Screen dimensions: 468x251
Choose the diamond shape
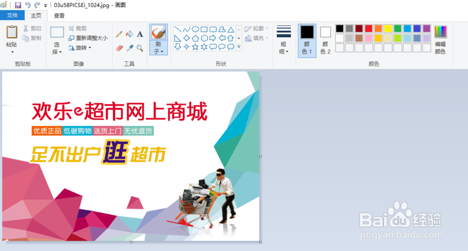pyautogui.click(x=187, y=38)
